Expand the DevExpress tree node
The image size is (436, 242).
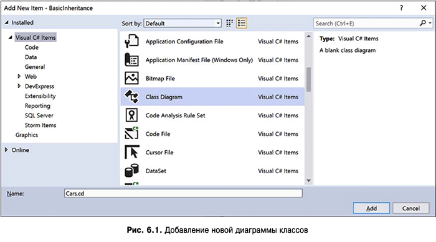pos(19,86)
